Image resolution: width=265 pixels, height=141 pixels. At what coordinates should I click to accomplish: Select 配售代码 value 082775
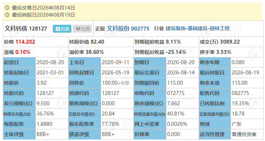[x=240, y=94]
